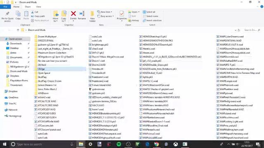
Task: Open the File tab
Action: click(x=5, y=7)
